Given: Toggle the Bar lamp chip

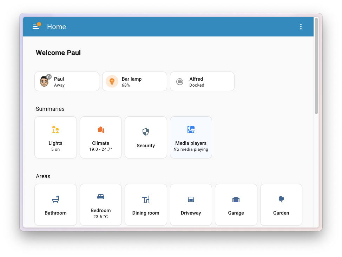Looking at the screenshot, I should 134,81.
